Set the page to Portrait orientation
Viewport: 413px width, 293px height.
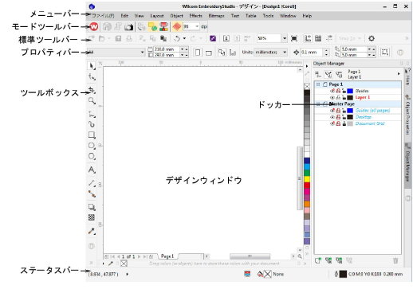[198, 53]
